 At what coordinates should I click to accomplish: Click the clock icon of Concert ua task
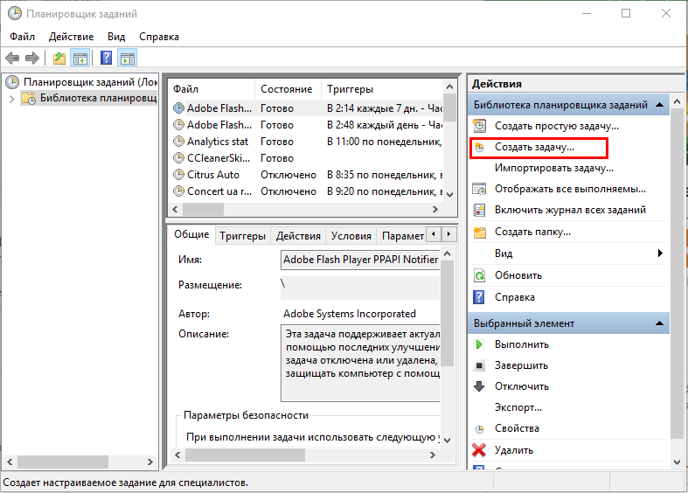178,191
